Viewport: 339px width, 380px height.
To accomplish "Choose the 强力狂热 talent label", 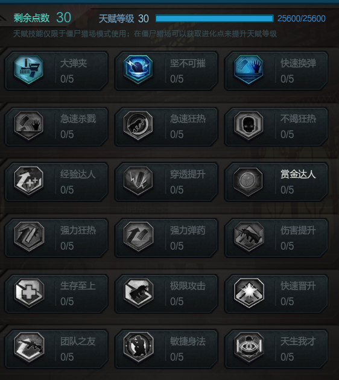I will [x=78, y=230].
